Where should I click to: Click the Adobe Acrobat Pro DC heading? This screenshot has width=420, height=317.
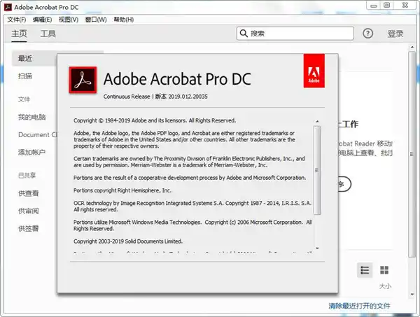(x=177, y=79)
